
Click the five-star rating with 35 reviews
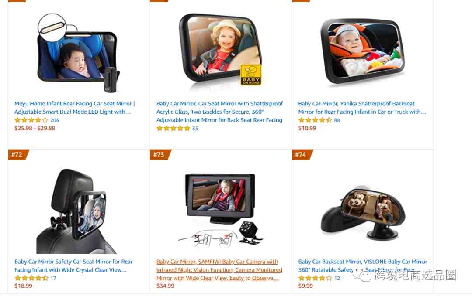point(174,129)
